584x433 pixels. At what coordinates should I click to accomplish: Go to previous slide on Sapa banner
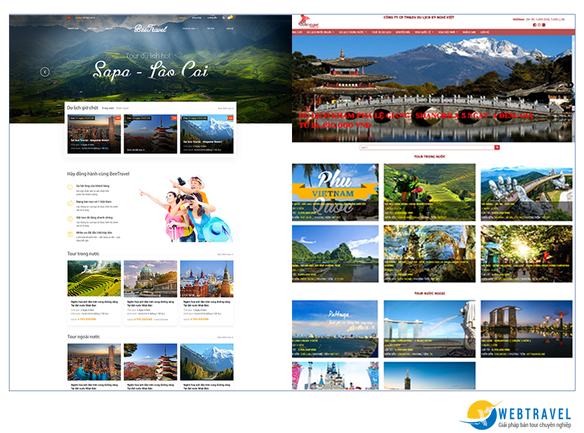[x=45, y=72]
